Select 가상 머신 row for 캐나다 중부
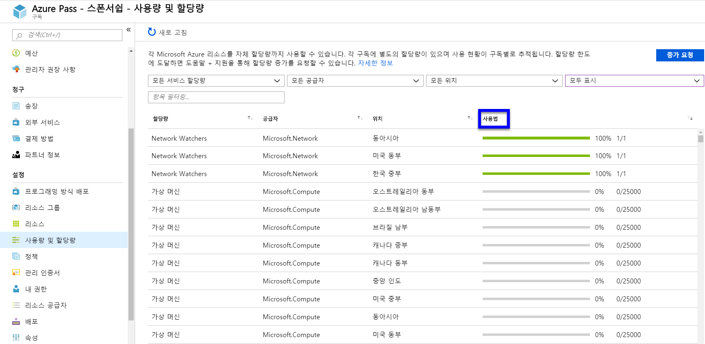The width and height of the screenshot is (705, 344). point(422,245)
